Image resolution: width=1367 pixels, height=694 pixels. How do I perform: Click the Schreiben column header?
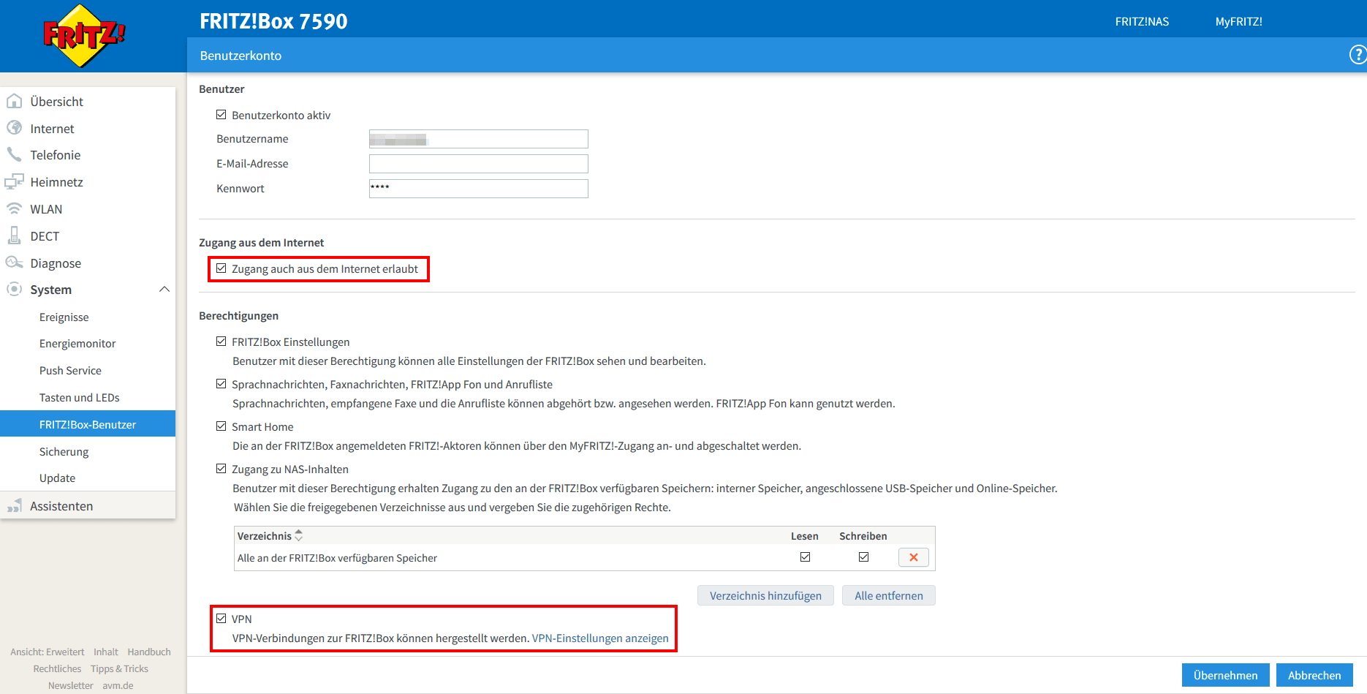pos(863,536)
